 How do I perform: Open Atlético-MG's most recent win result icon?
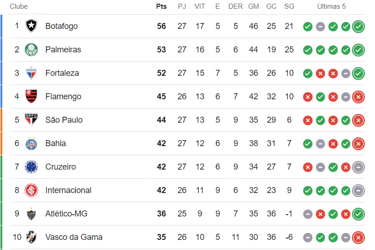358,214
